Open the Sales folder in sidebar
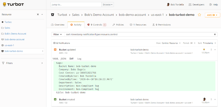221x107 pixels. point(7,28)
